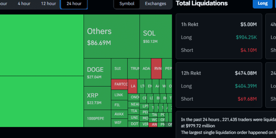Image resolution: width=276 pixels, height=138 pixels.
Task: Click the 12h Rekt $474.08M total
Action: click(x=246, y=73)
